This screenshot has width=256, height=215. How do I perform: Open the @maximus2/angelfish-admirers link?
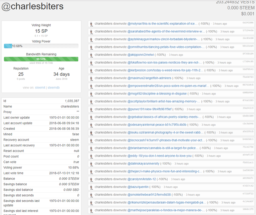pos(149,78)
